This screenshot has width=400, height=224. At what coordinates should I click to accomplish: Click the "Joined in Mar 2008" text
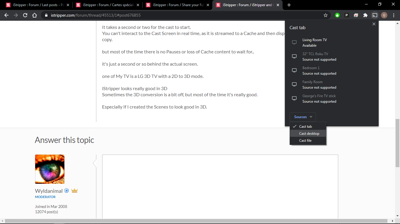(51, 206)
